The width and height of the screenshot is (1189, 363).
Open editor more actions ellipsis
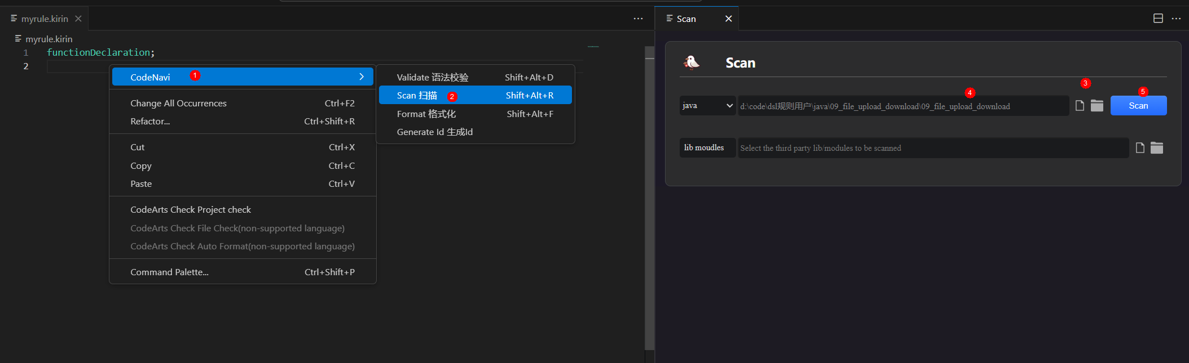coord(638,19)
